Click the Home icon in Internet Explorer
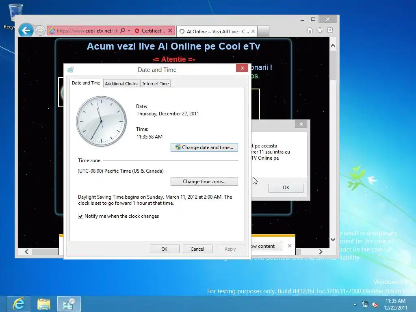This screenshot has width=416, height=312. [x=310, y=30]
